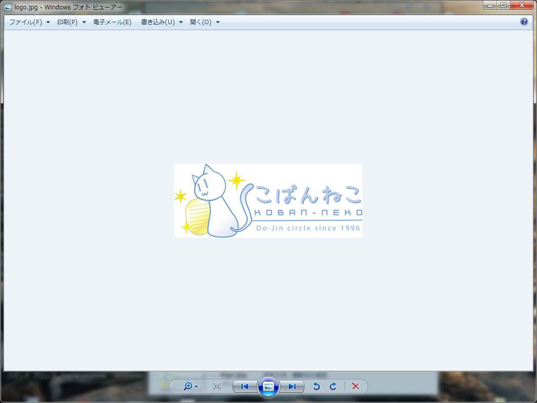Start the slide show
Screen dimensions: 537x403
(x=268, y=387)
